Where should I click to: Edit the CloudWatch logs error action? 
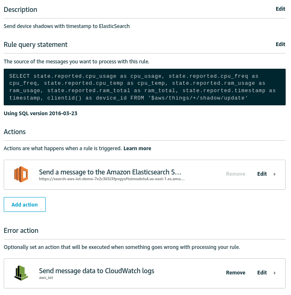pos(262,273)
